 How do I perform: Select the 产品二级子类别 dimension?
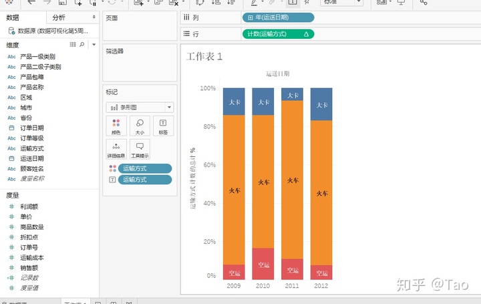pos(41,67)
